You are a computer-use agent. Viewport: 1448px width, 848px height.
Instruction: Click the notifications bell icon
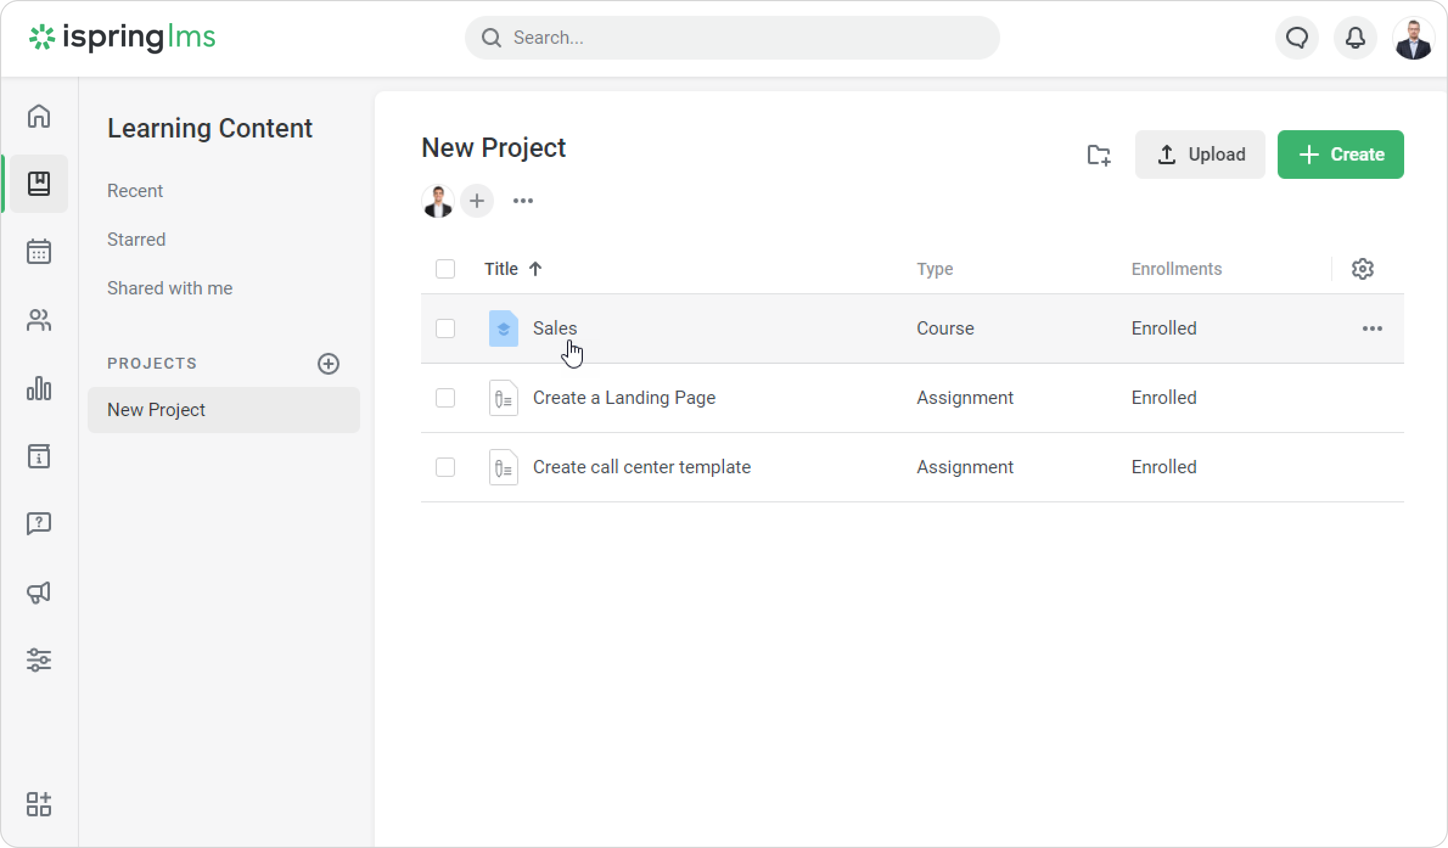pyautogui.click(x=1355, y=38)
